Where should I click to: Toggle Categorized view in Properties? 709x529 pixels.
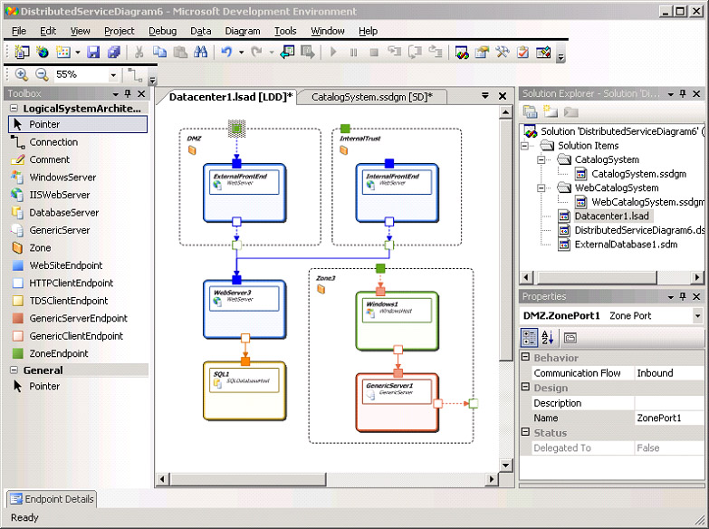[529, 338]
